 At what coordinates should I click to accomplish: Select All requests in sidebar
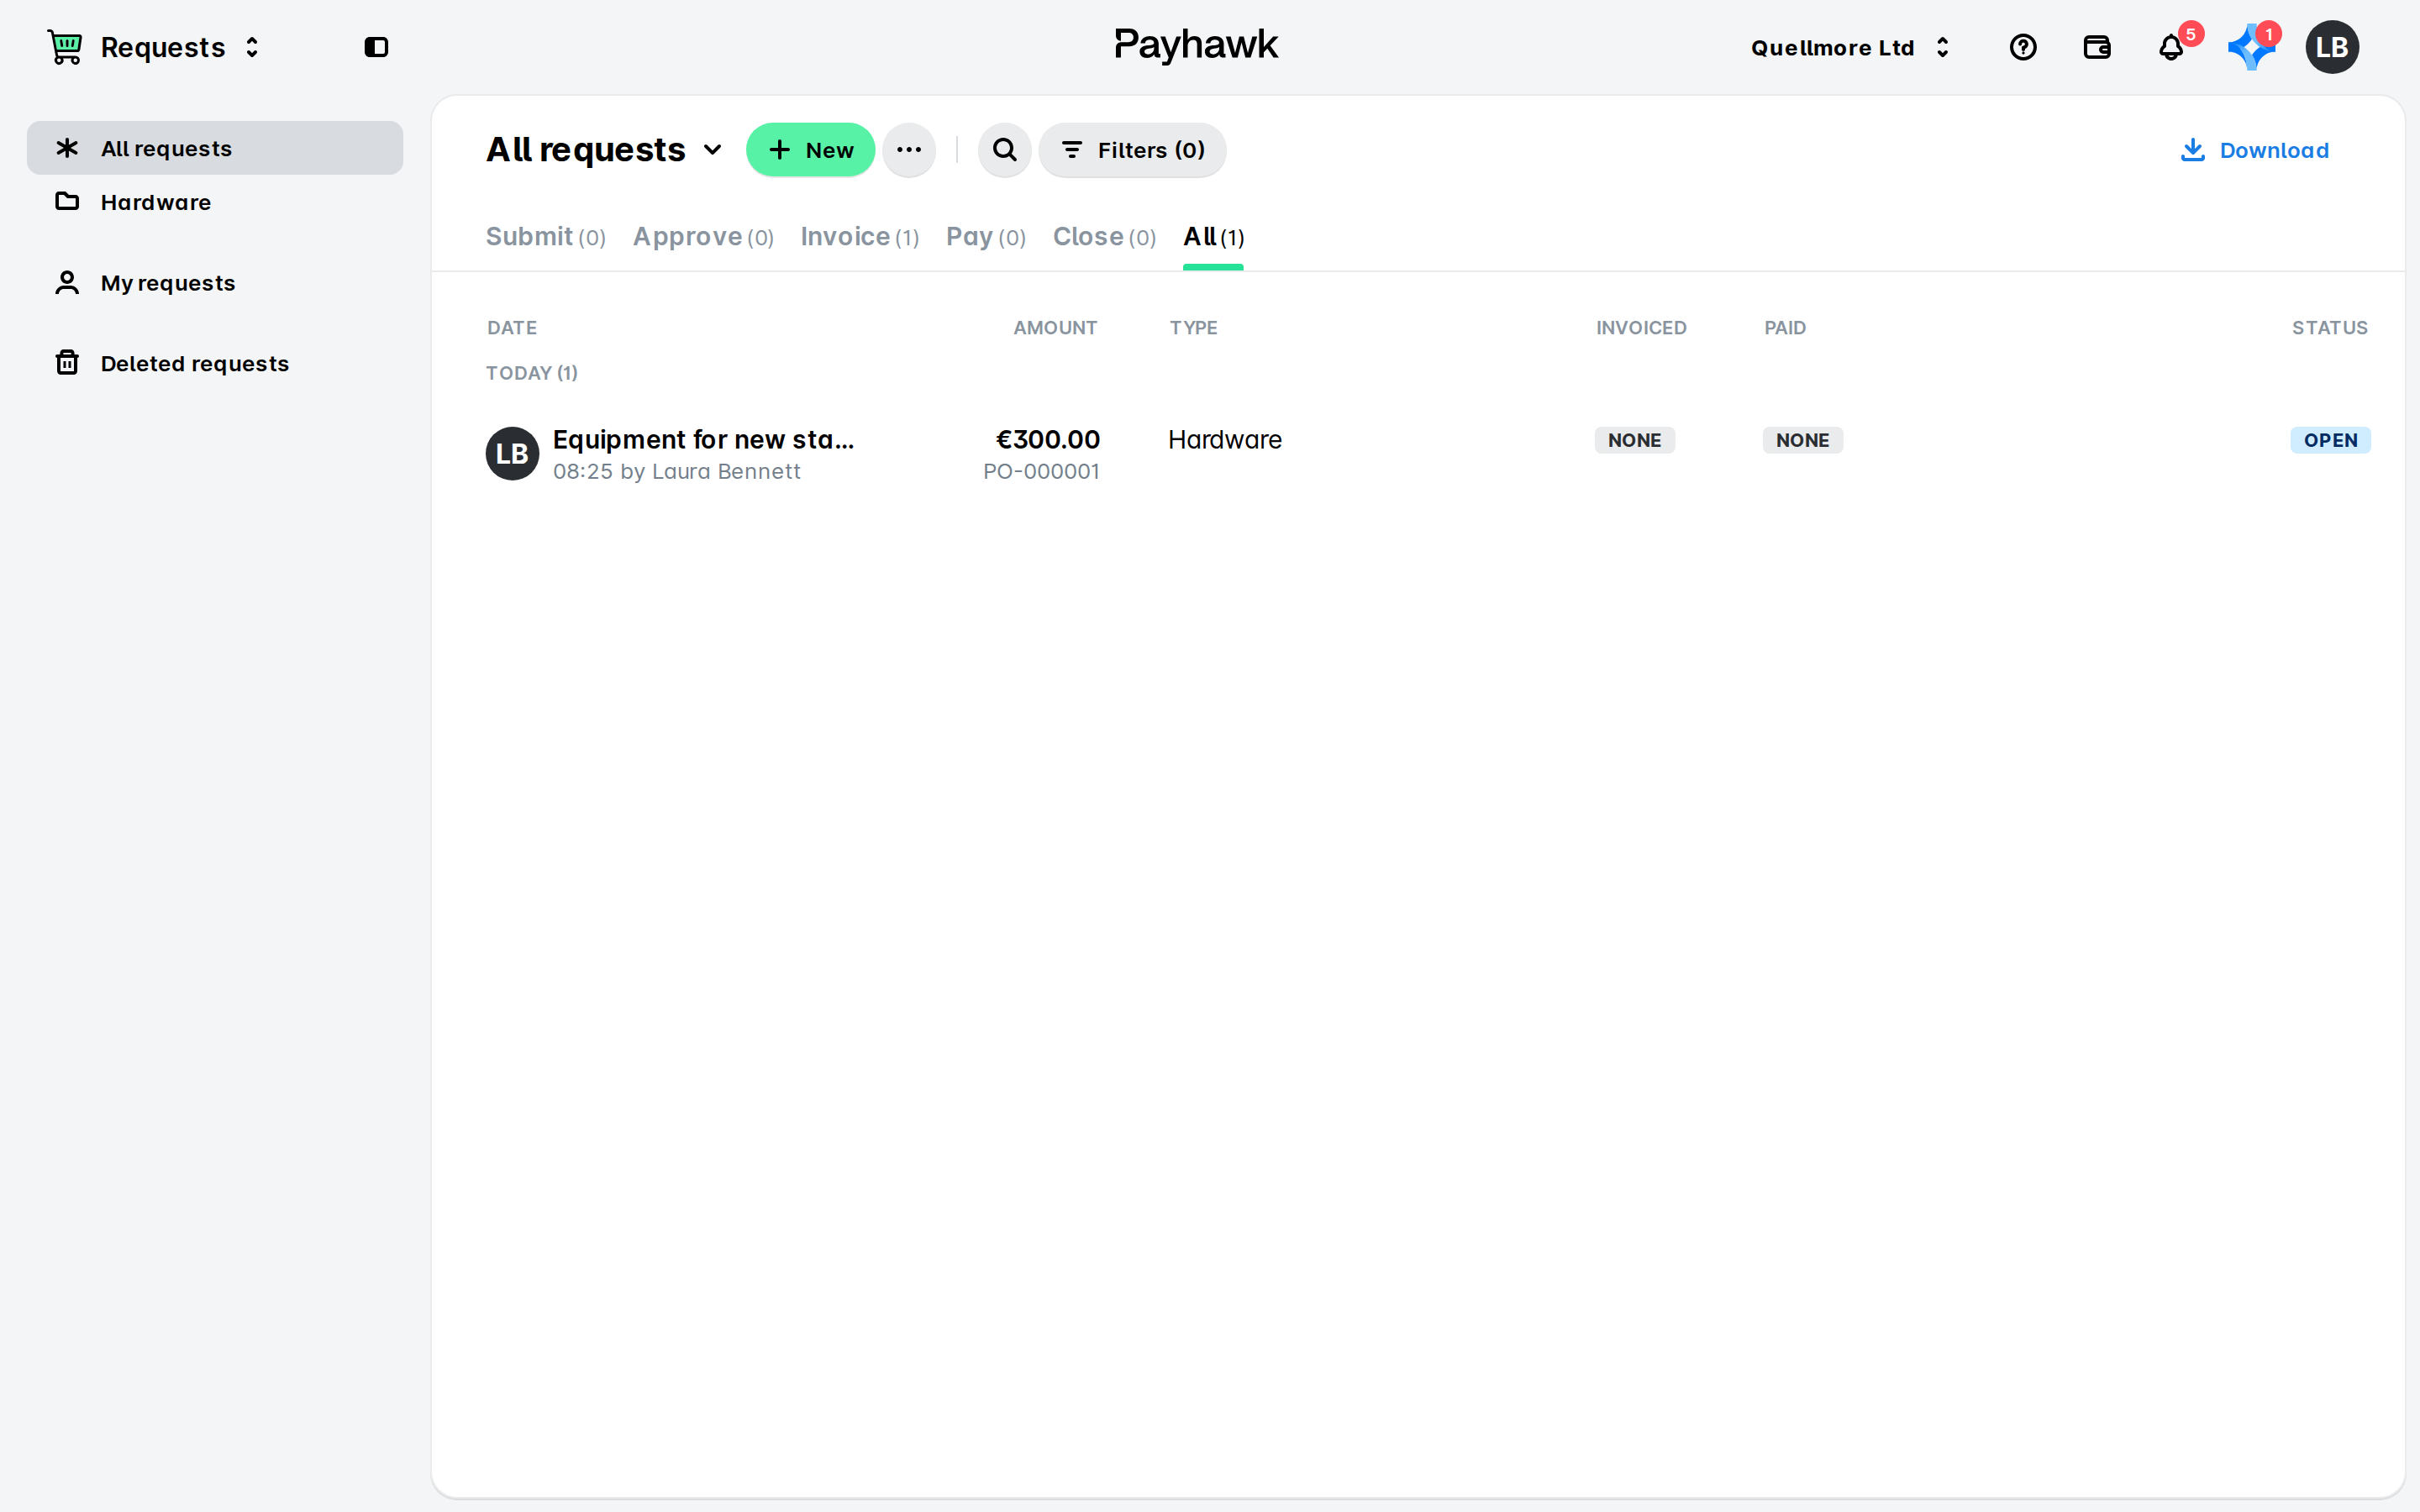pyautogui.click(x=215, y=148)
